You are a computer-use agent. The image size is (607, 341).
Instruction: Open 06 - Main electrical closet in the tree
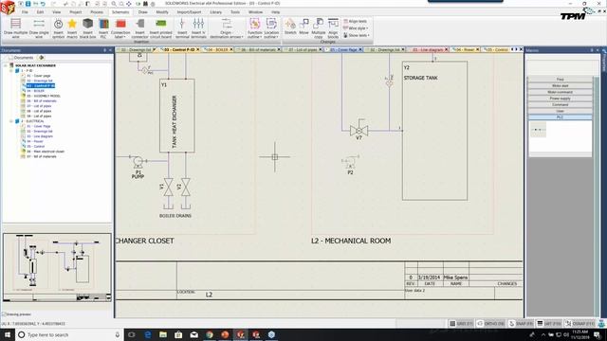[x=46, y=152]
